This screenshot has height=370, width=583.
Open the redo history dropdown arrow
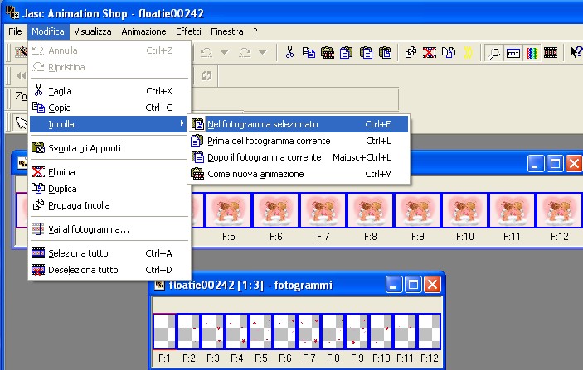(x=263, y=52)
